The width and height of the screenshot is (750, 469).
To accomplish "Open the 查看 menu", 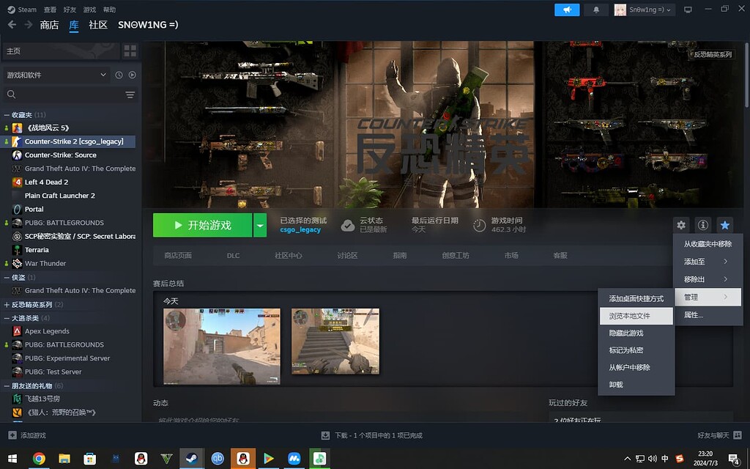I will 50,10.
